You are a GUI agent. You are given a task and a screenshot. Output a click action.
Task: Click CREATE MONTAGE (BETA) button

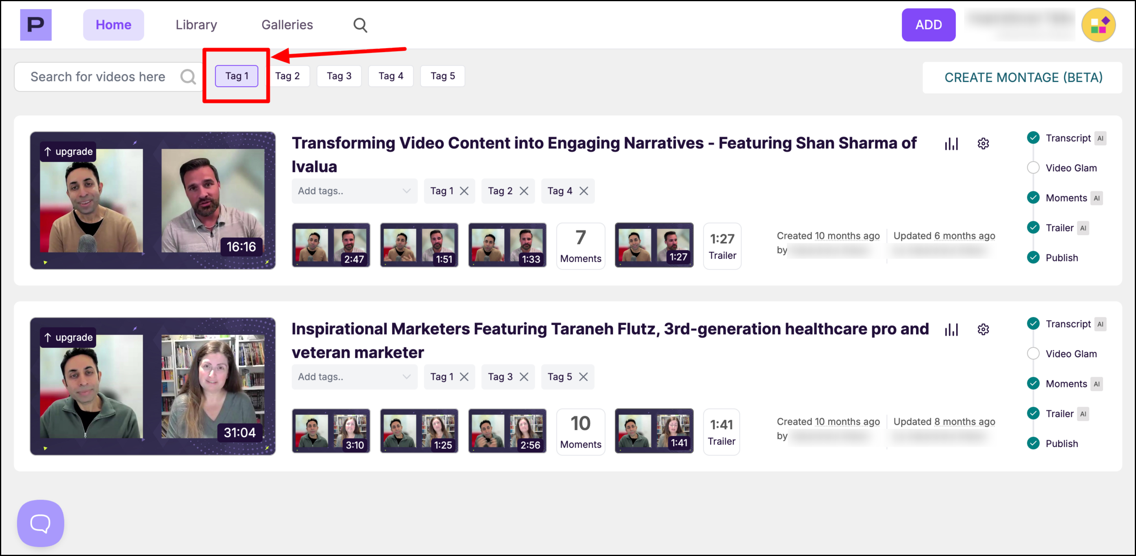pyautogui.click(x=1023, y=78)
